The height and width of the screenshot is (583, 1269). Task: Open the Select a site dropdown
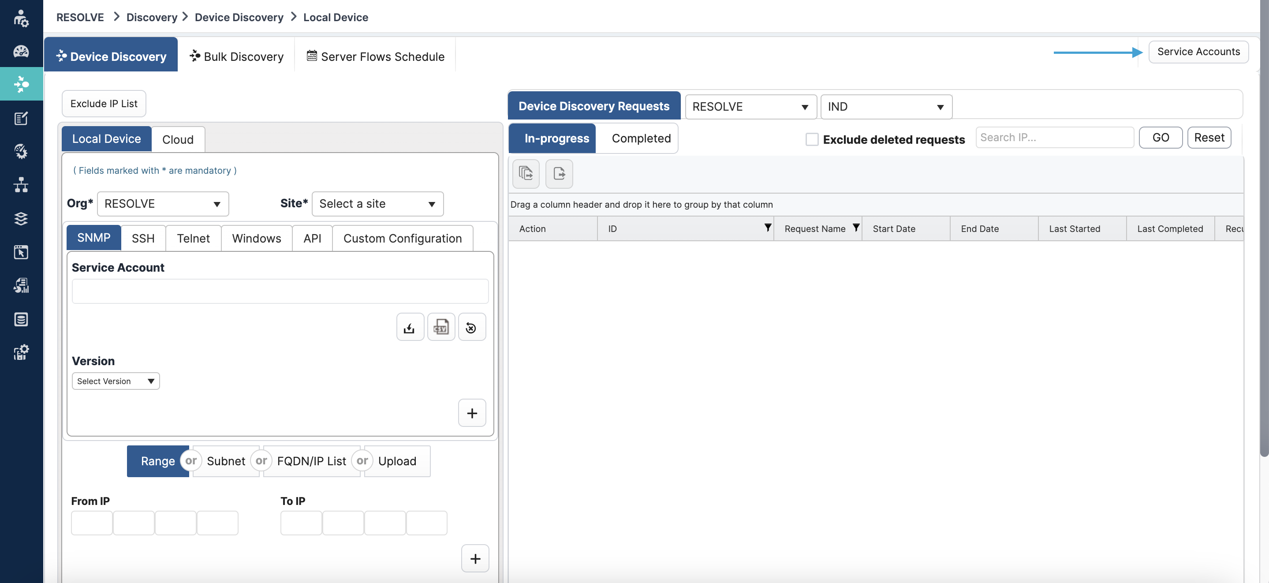(377, 204)
